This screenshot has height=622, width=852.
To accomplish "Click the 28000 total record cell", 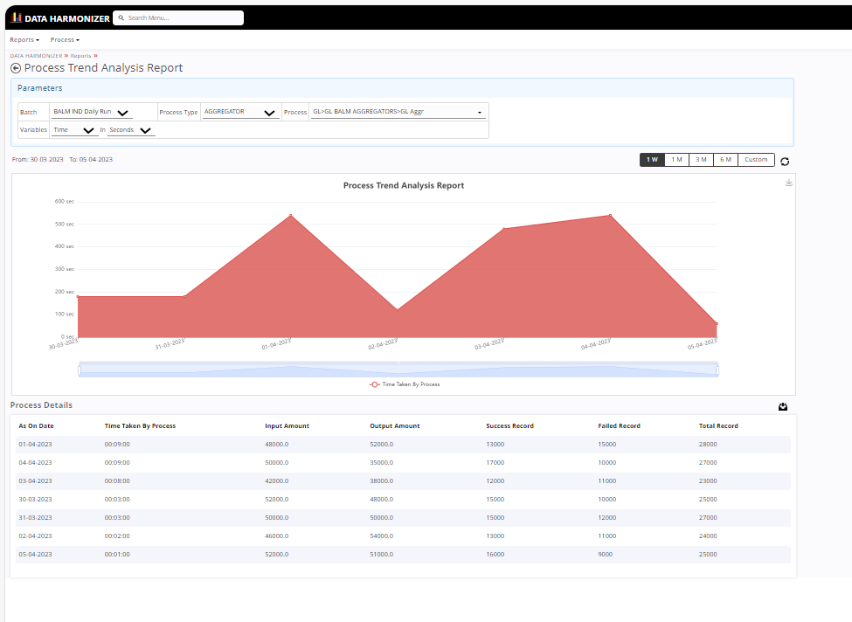I will (708, 445).
